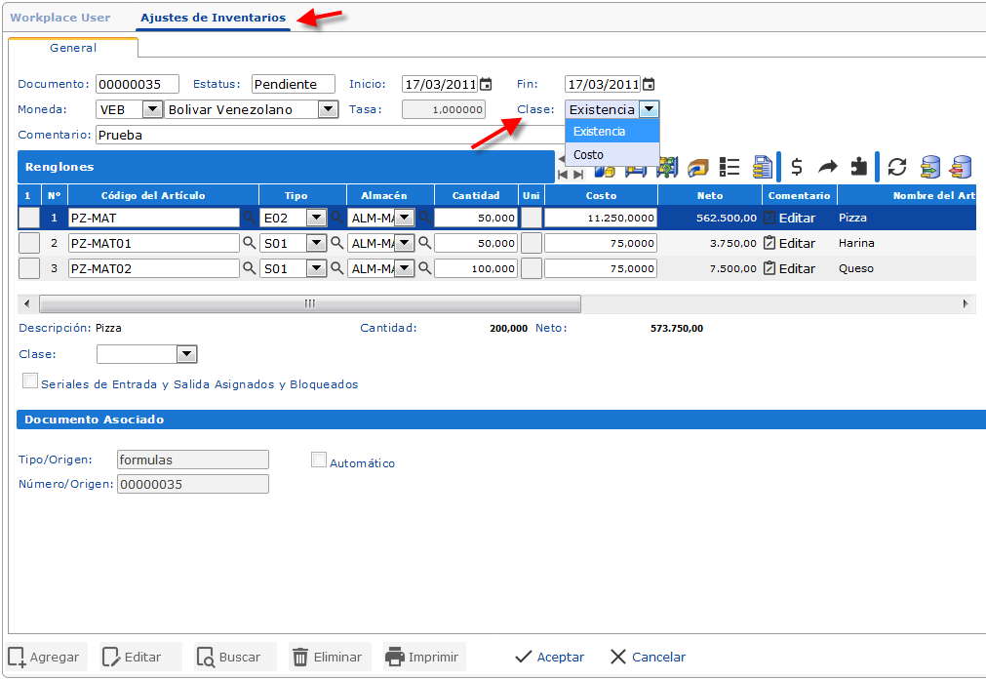
Task: Toggle Seriales de Entrada y Salida checkbox
Action: pyautogui.click(x=29, y=380)
